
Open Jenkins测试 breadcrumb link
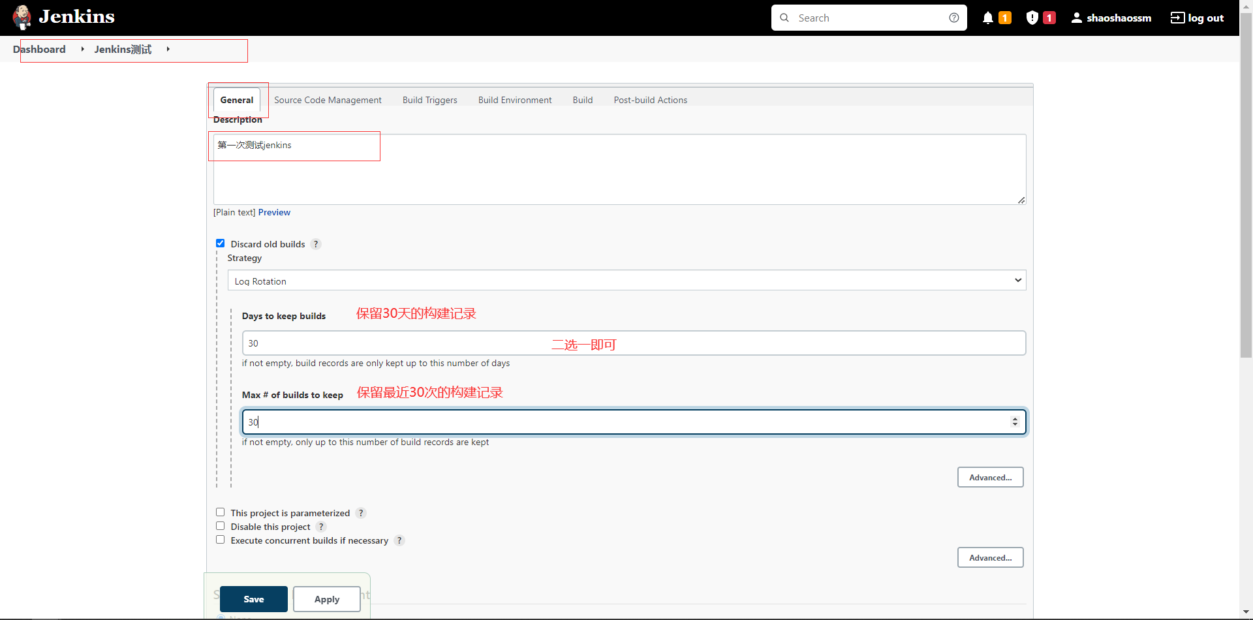(123, 49)
